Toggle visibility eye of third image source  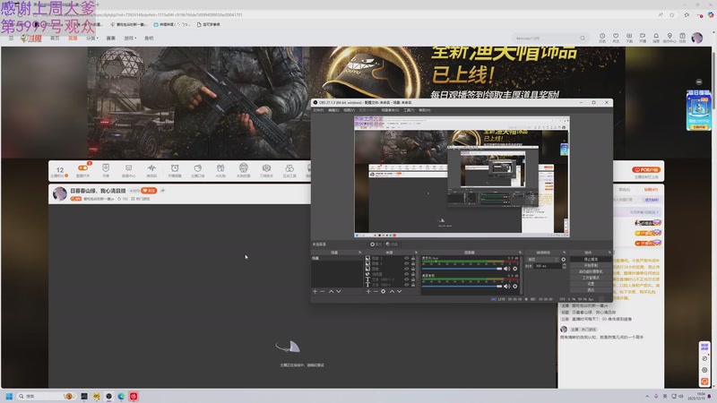point(407,269)
